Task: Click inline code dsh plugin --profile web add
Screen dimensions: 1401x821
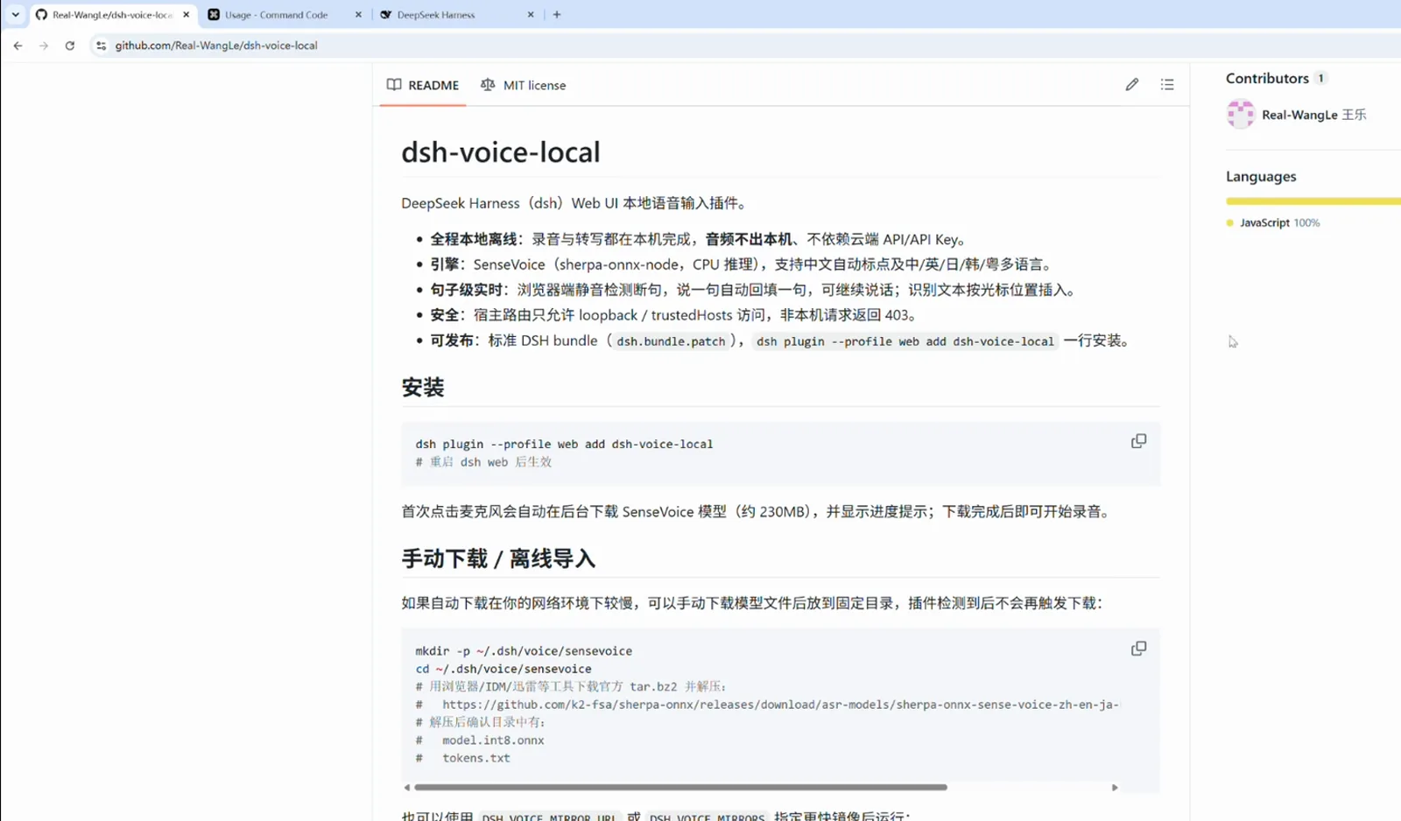Action: (x=905, y=341)
